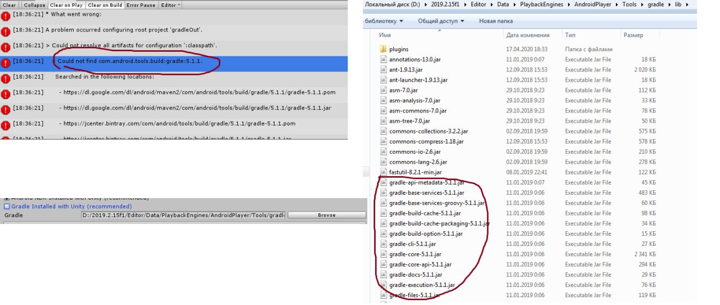Click the Clear button in Unity console
720x305 pixels.
[10, 5]
